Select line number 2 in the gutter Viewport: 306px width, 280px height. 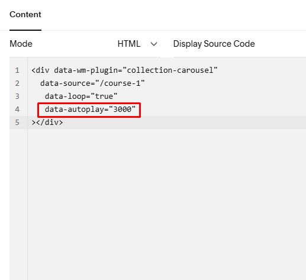click(17, 83)
